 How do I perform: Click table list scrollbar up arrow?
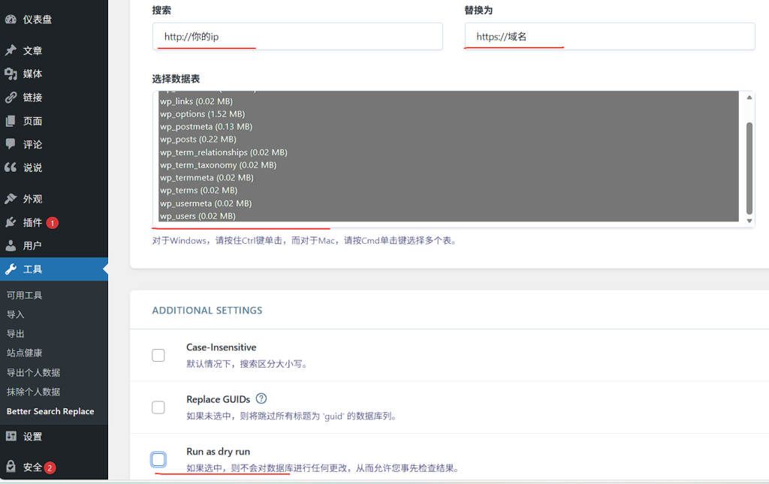click(749, 98)
